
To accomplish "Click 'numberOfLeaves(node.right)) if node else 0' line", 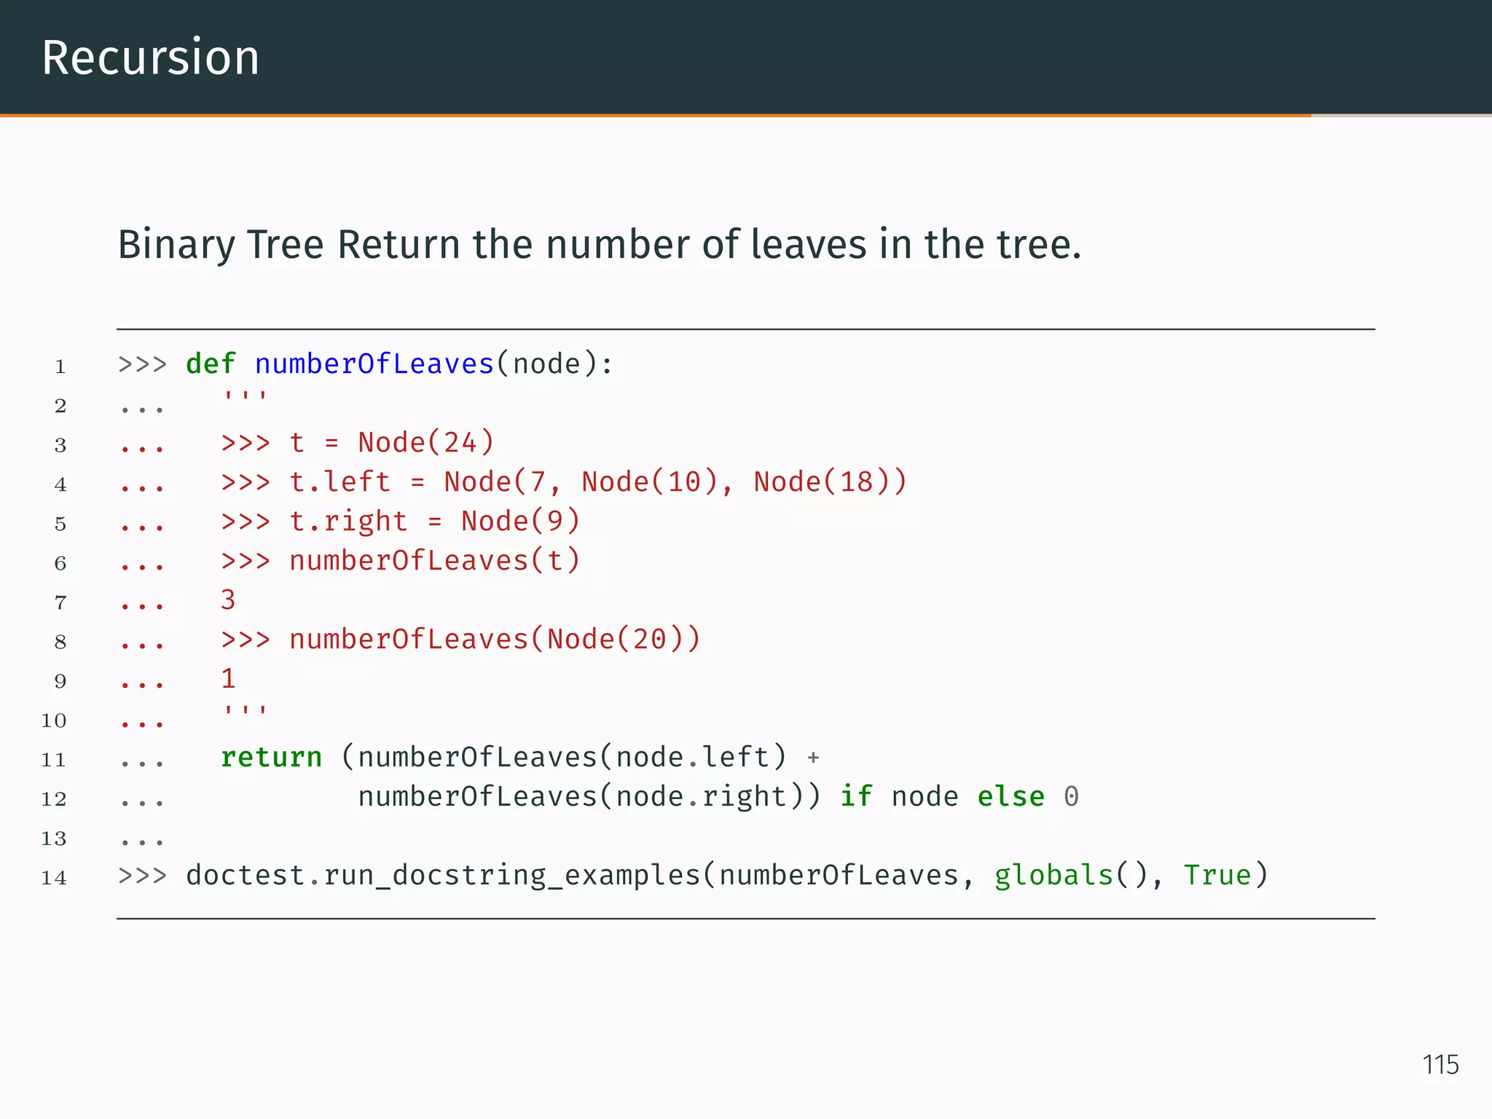I will (718, 796).
